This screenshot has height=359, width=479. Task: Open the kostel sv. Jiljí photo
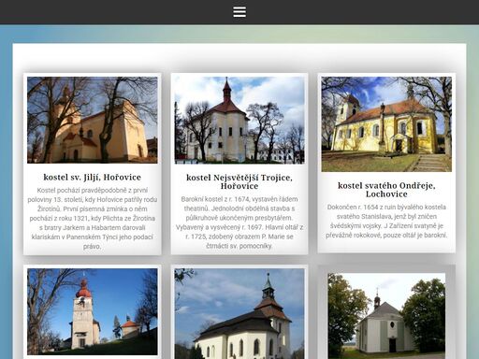point(93,120)
